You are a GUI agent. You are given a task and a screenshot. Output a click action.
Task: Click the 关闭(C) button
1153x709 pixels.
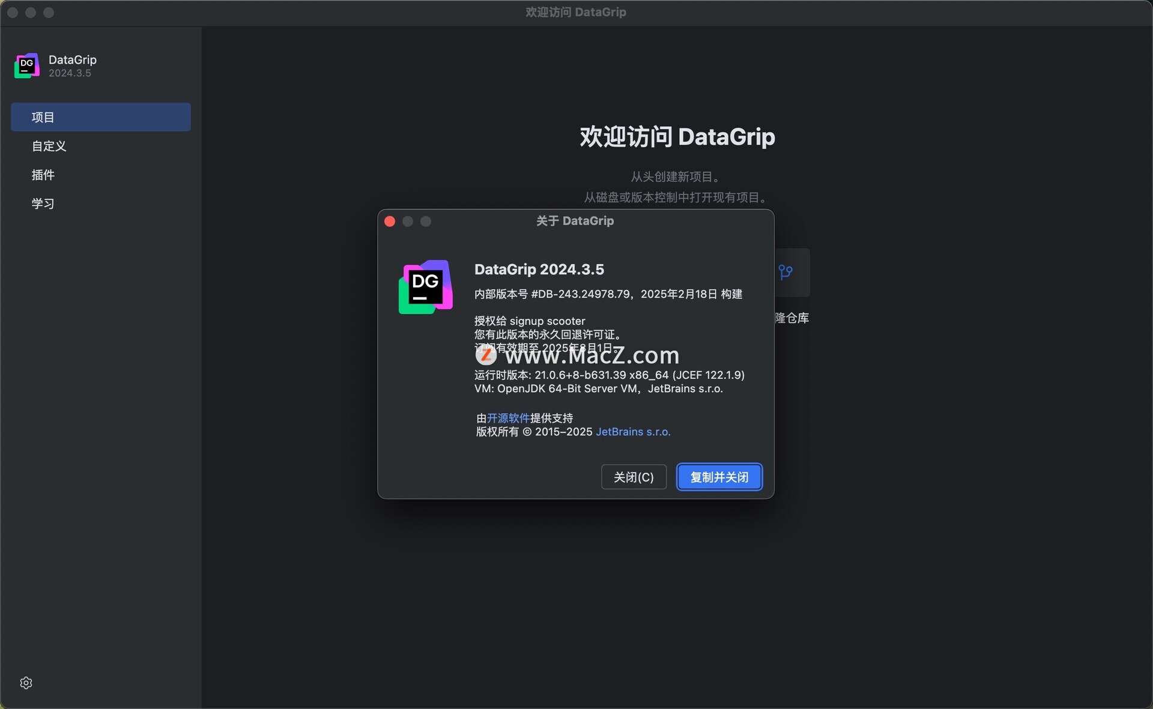coord(634,477)
